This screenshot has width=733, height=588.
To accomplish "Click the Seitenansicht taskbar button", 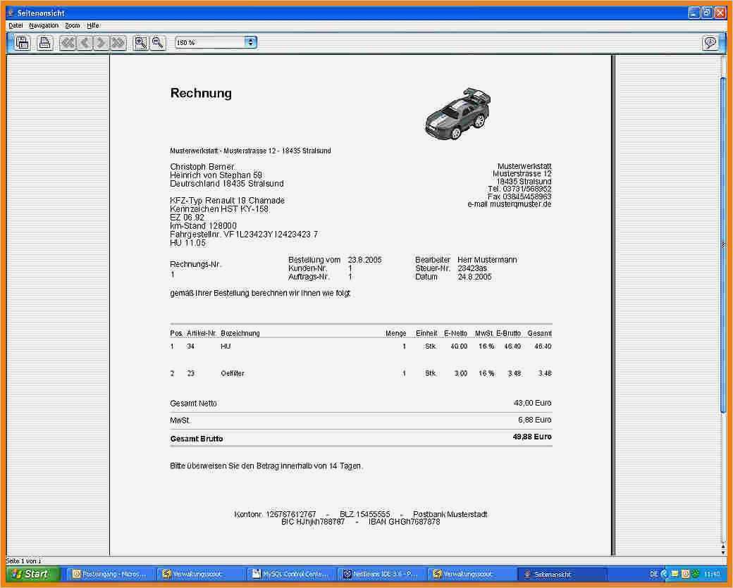I will (x=562, y=574).
